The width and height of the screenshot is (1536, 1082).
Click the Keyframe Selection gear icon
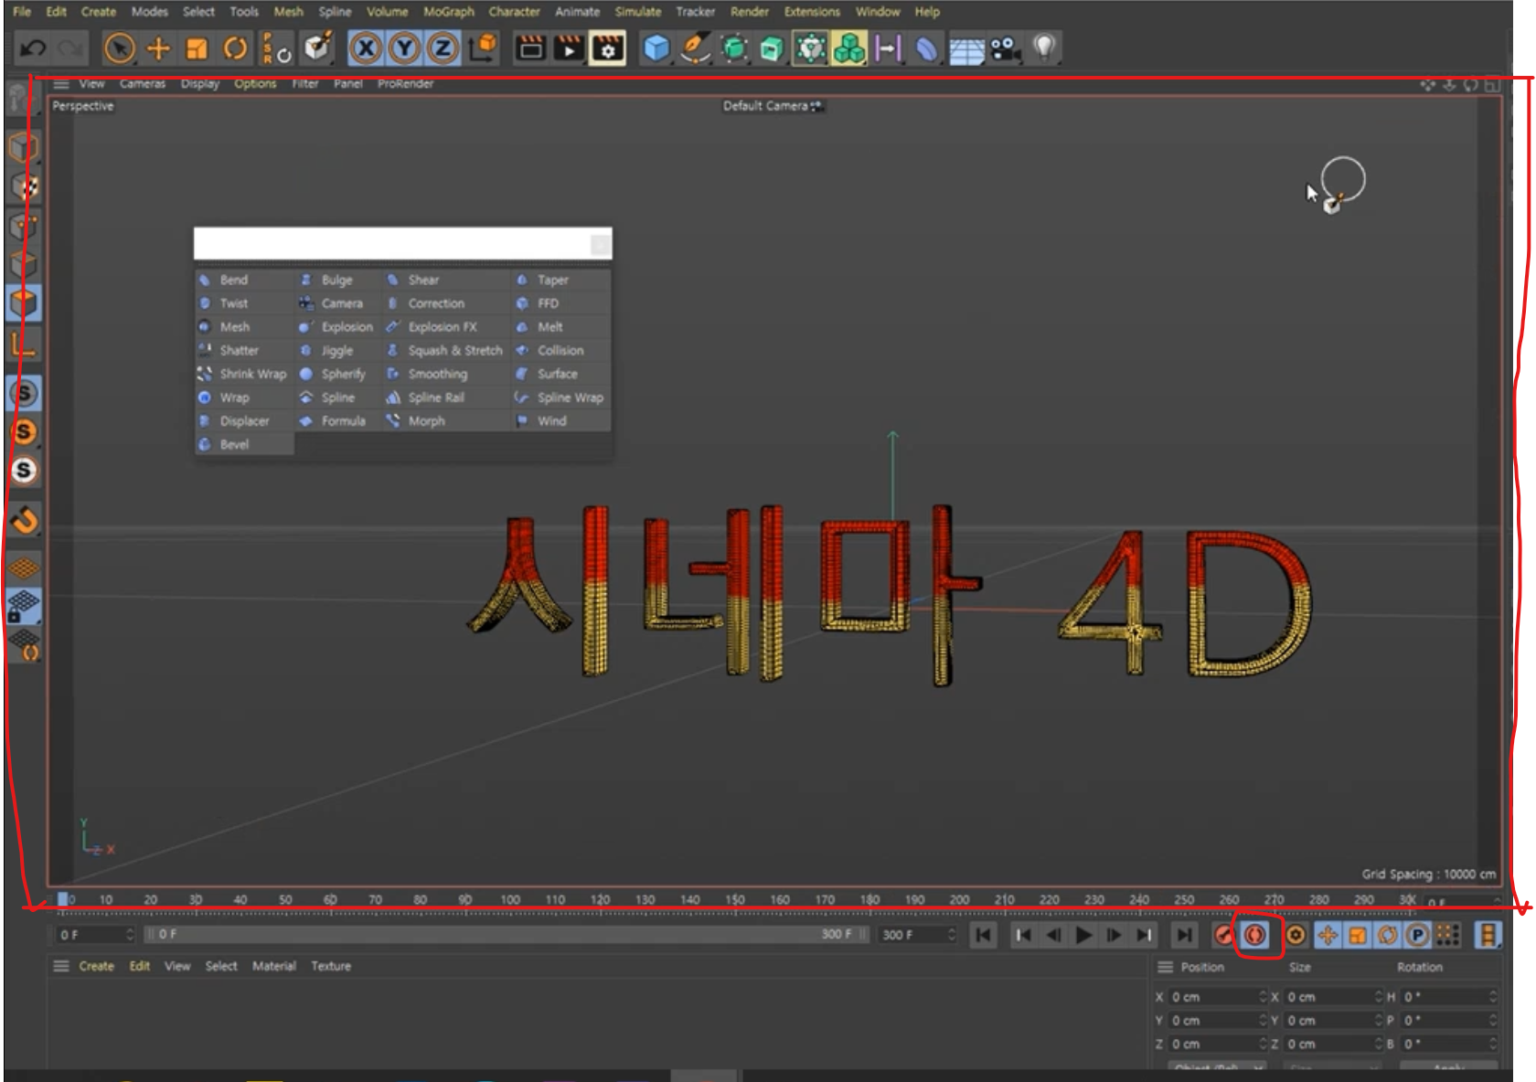(x=1295, y=935)
